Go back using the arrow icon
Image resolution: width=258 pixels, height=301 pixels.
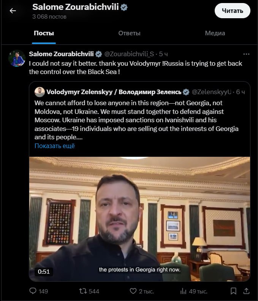click(x=13, y=11)
